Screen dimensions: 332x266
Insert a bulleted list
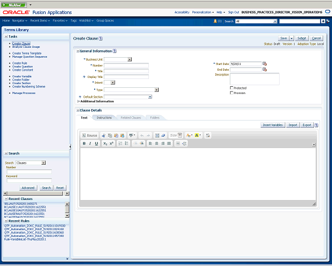tap(127, 143)
